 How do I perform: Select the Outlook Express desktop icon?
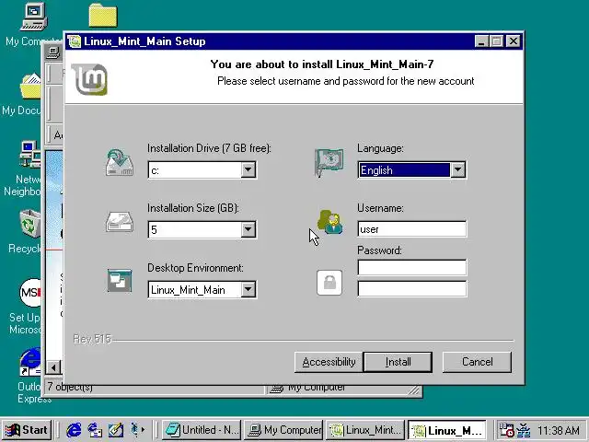point(30,362)
